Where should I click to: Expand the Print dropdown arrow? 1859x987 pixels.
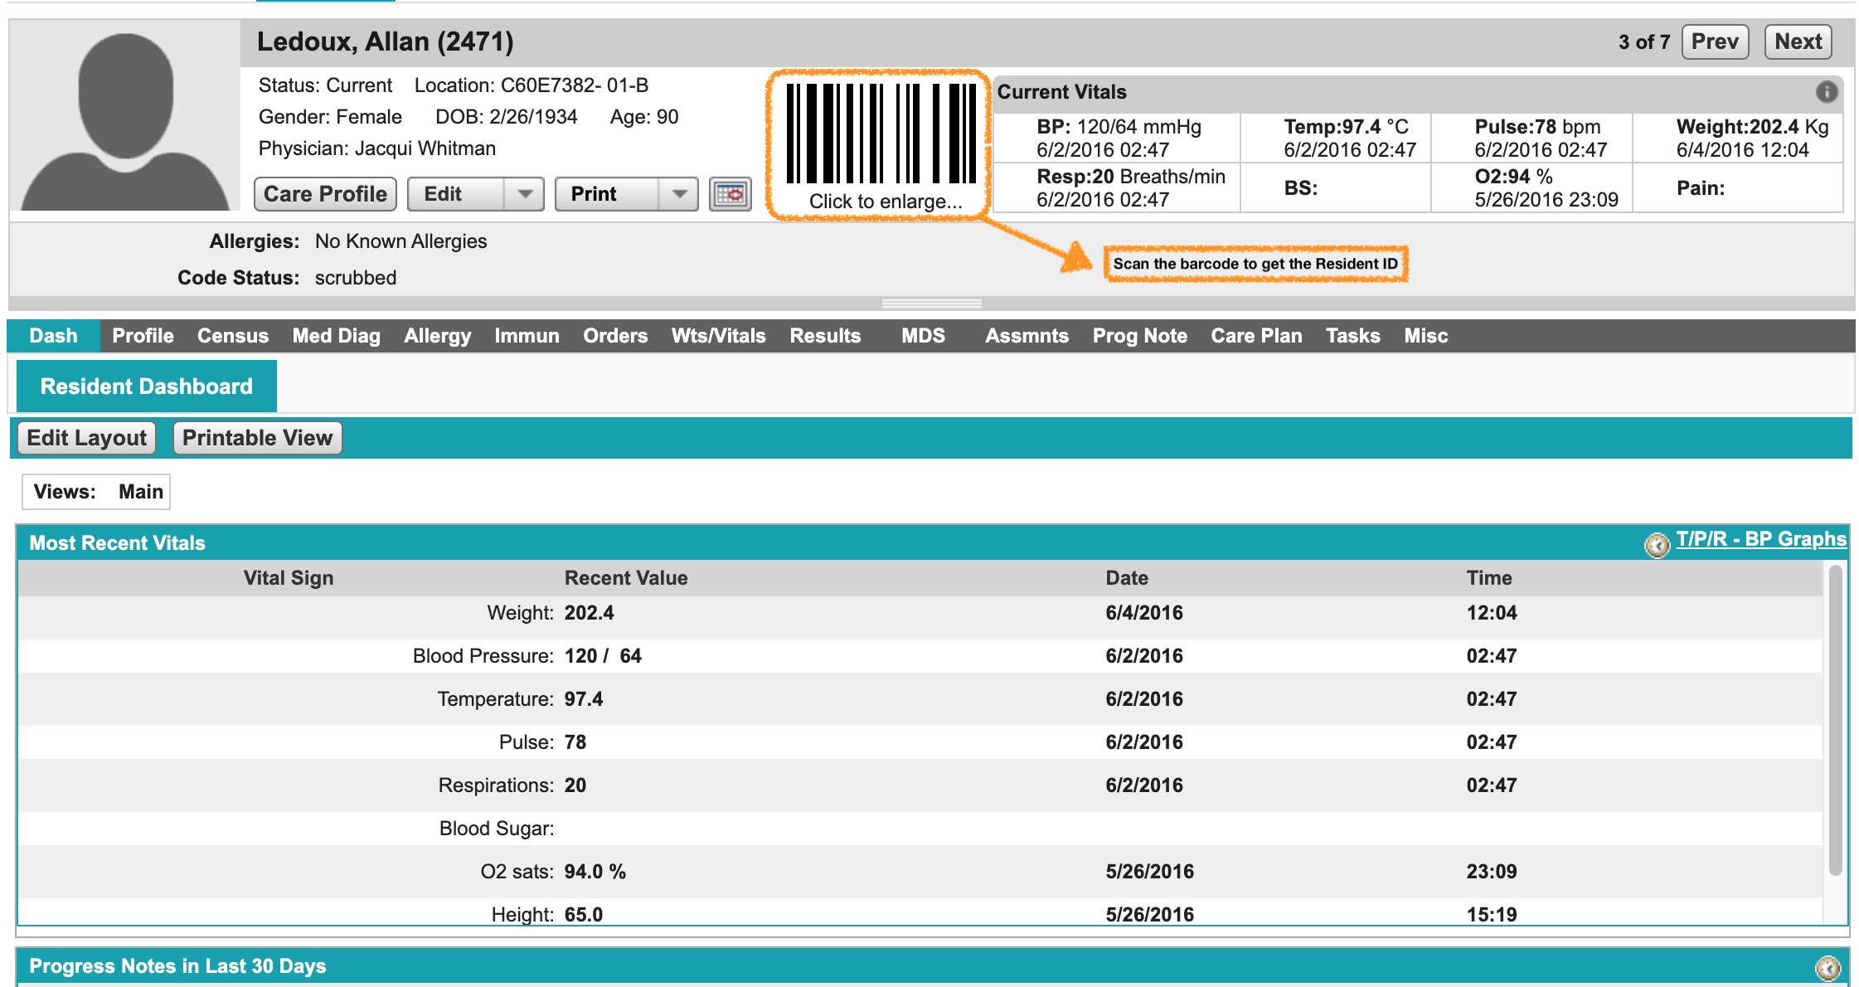point(679,194)
